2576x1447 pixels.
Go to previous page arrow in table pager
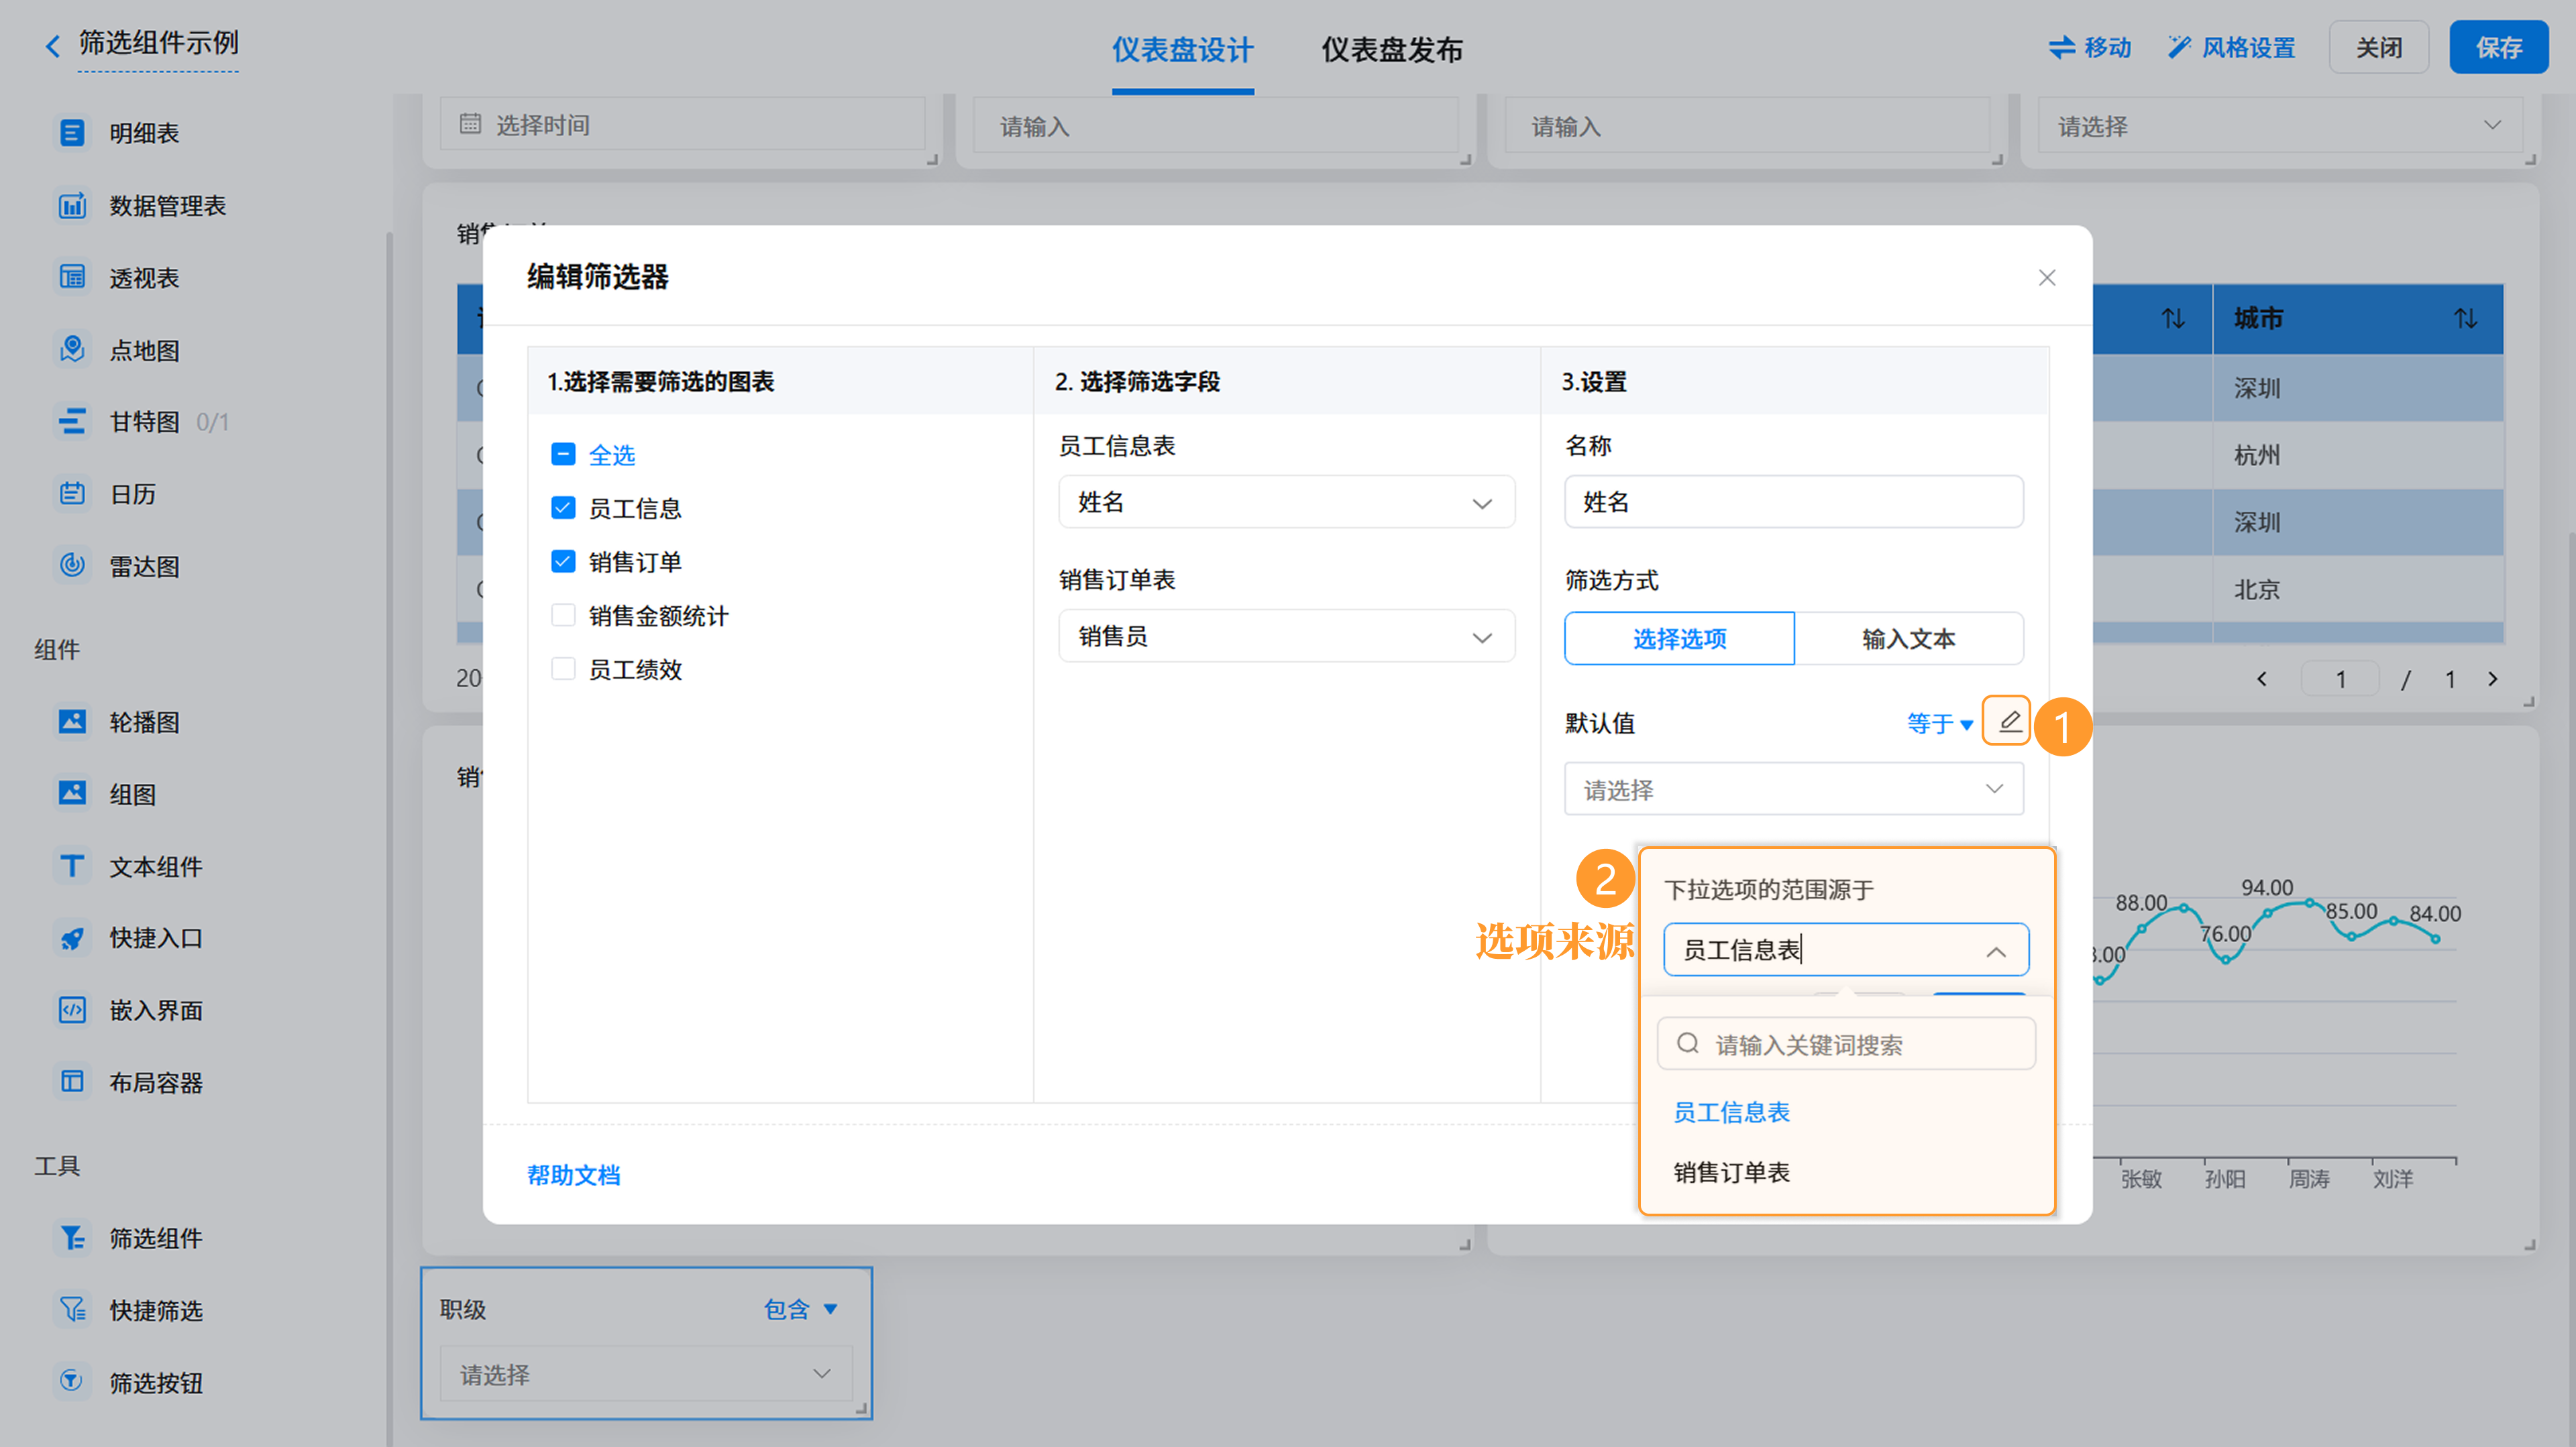pos(2262,679)
